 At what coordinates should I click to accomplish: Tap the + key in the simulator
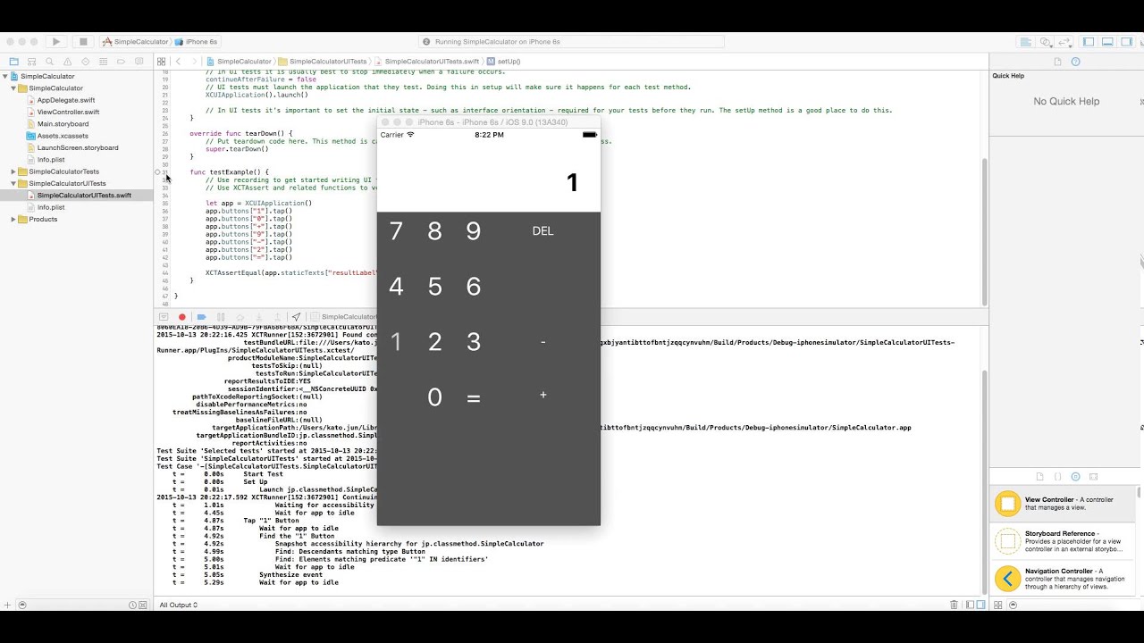point(543,395)
